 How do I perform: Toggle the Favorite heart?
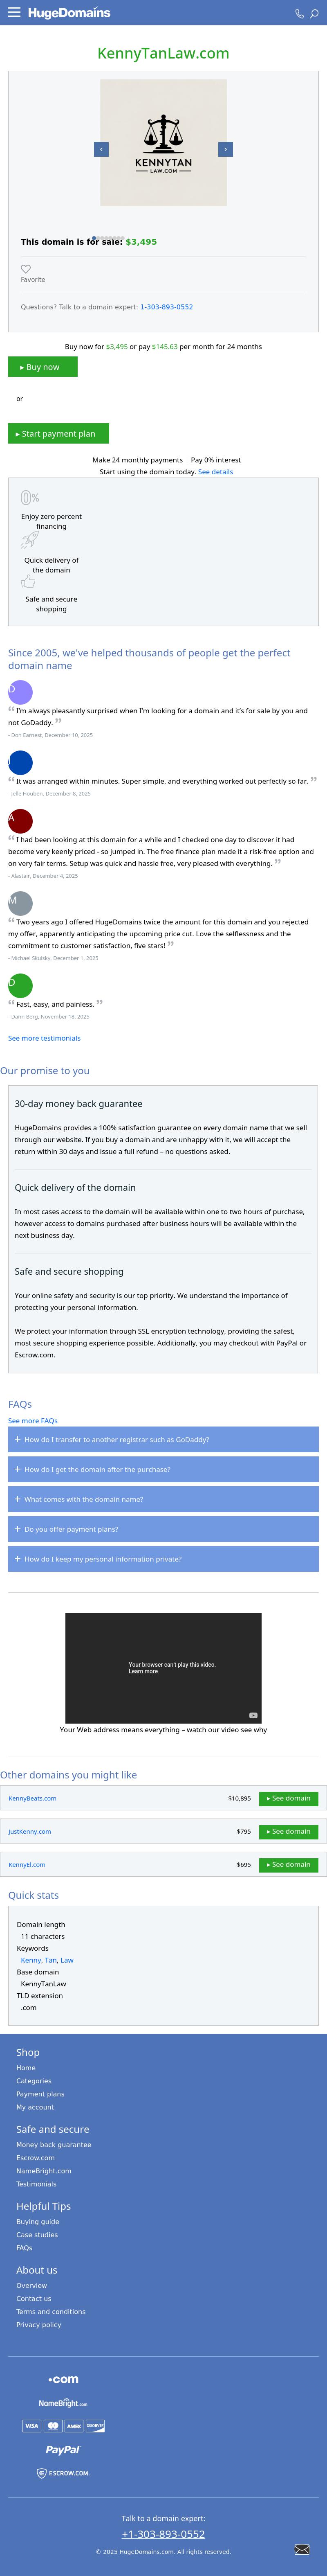pos(26,269)
